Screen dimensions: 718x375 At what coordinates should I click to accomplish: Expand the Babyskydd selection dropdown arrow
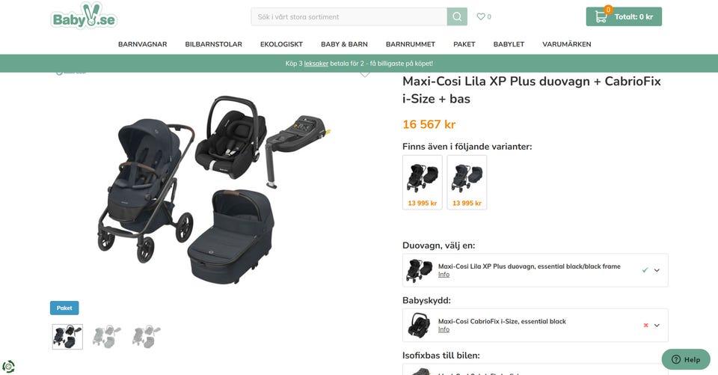(x=657, y=326)
